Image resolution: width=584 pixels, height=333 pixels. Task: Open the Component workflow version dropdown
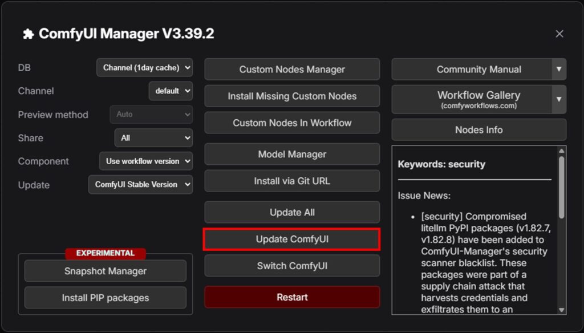(146, 161)
